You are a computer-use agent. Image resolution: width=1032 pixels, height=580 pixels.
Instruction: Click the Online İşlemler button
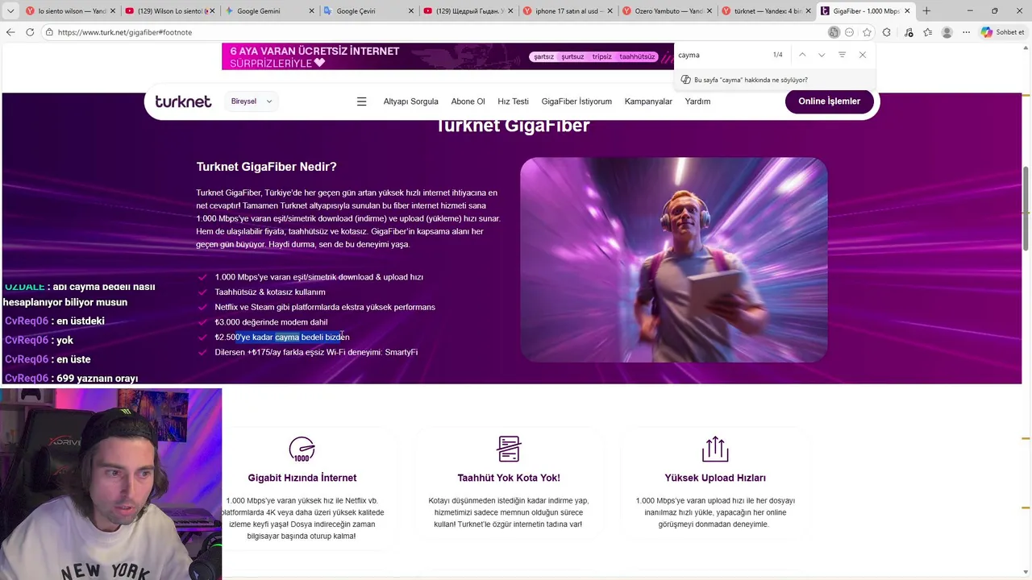pyautogui.click(x=829, y=101)
